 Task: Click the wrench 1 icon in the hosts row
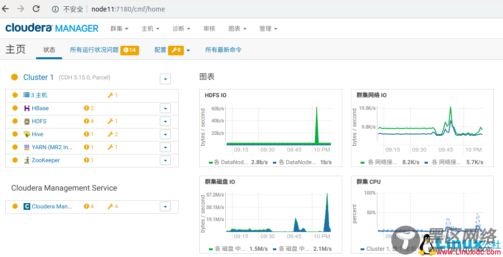113,95
